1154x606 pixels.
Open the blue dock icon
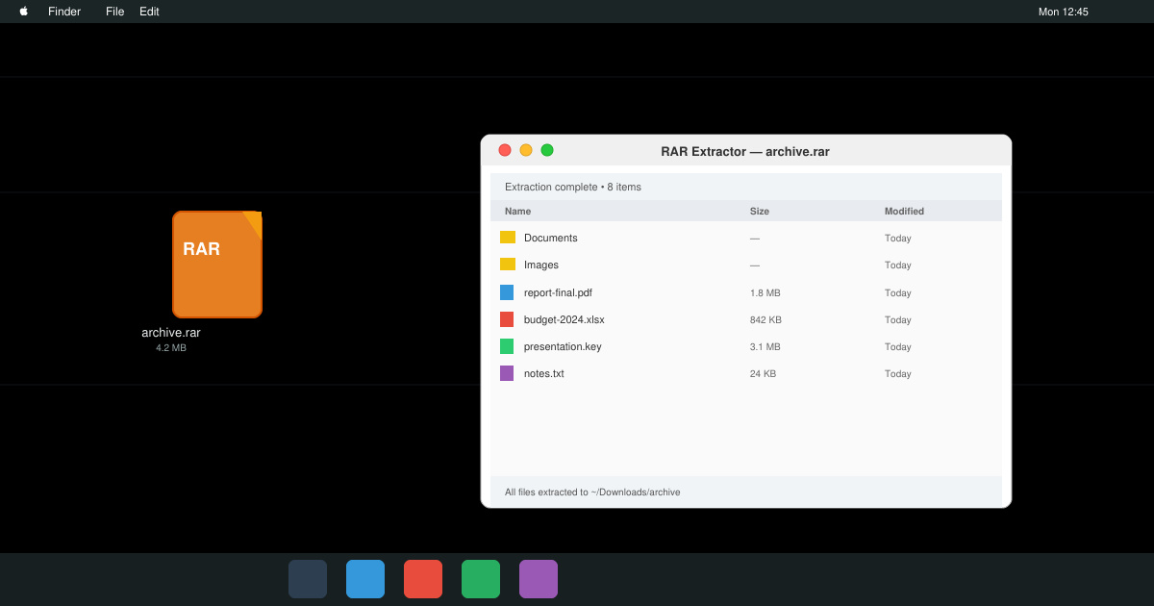pos(365,579)
